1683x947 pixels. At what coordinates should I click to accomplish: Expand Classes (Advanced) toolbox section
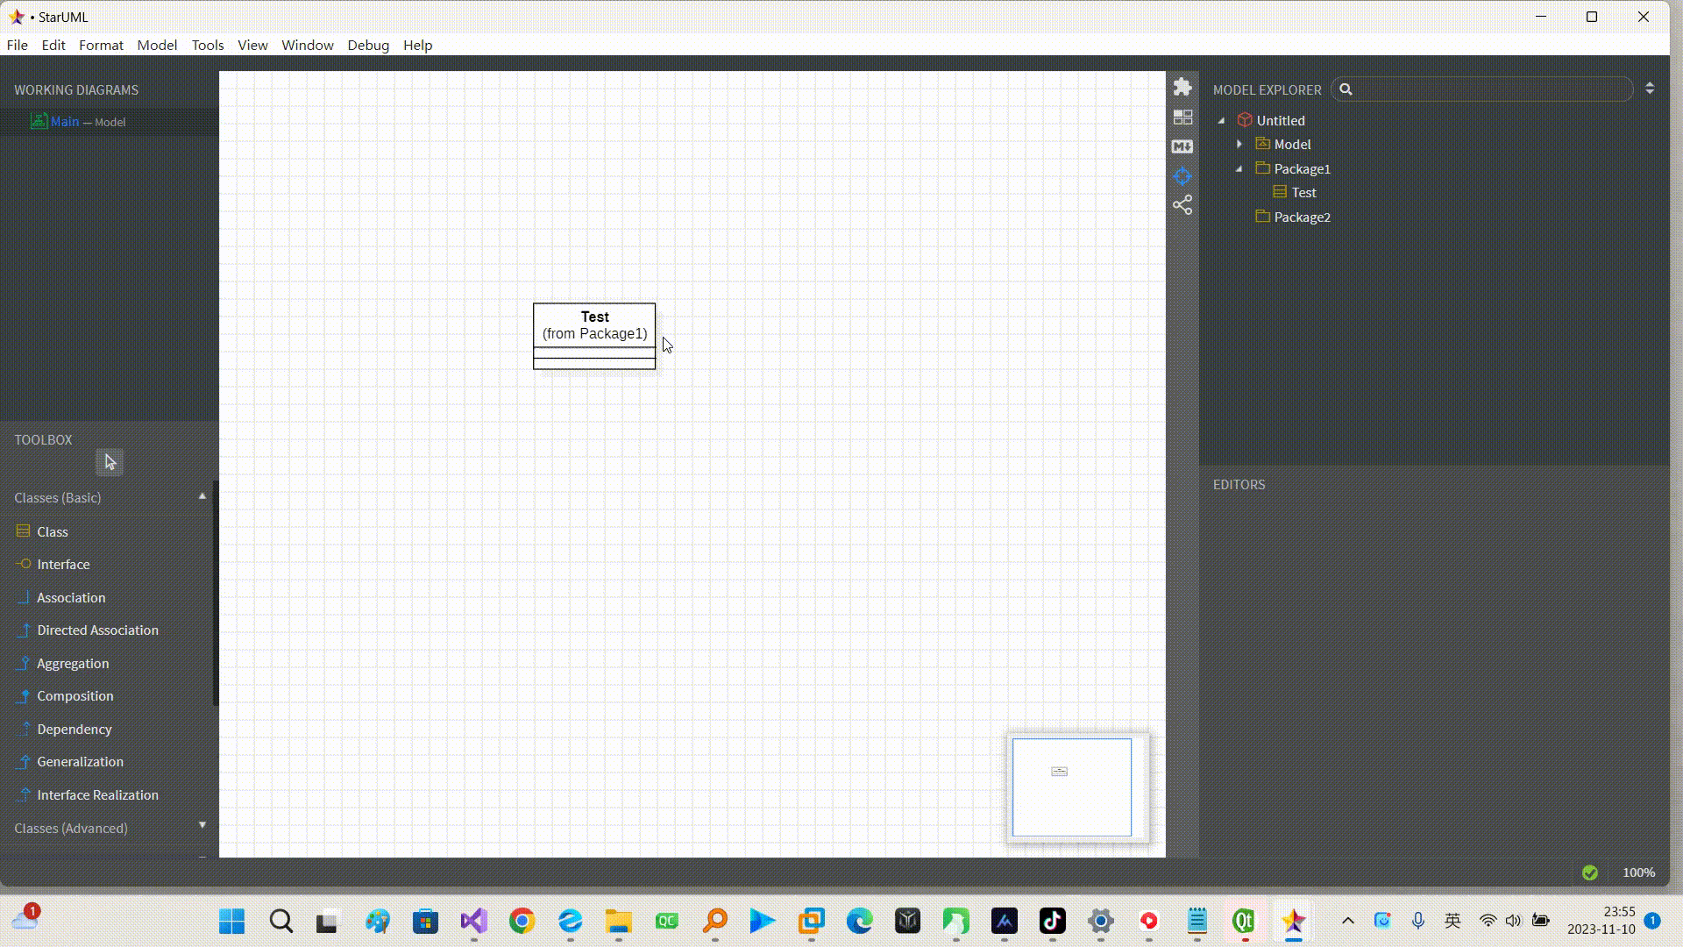tap(202, 826)
